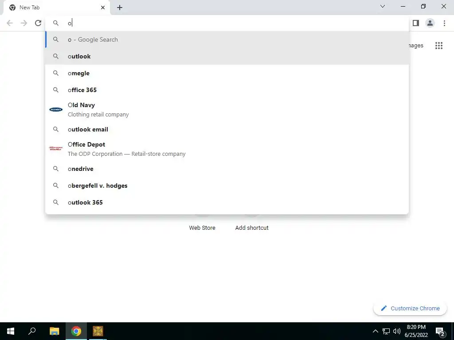Open File Explorer from the taskbar
Image resolution: width=454 pixels, height=340 pixels.
point(54,331)
